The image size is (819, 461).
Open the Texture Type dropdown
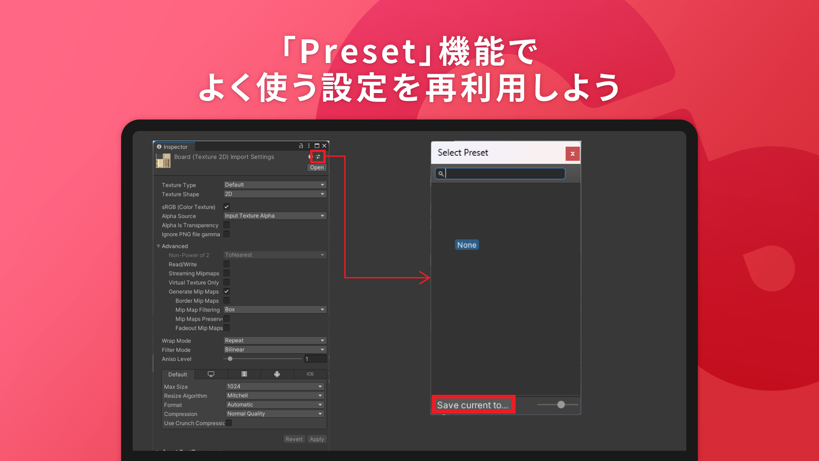(x=275, y=185)
